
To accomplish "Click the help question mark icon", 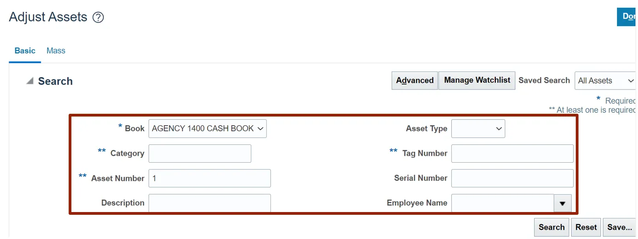I will point(98,18).
